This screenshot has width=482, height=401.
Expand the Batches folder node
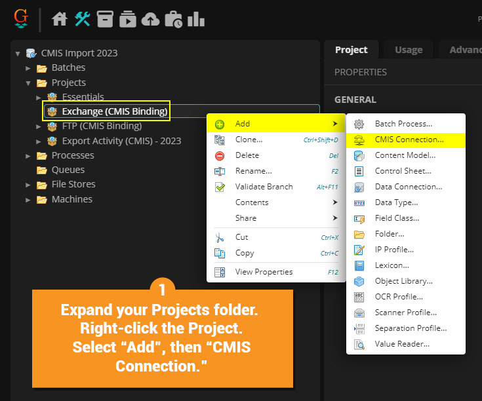28,68
